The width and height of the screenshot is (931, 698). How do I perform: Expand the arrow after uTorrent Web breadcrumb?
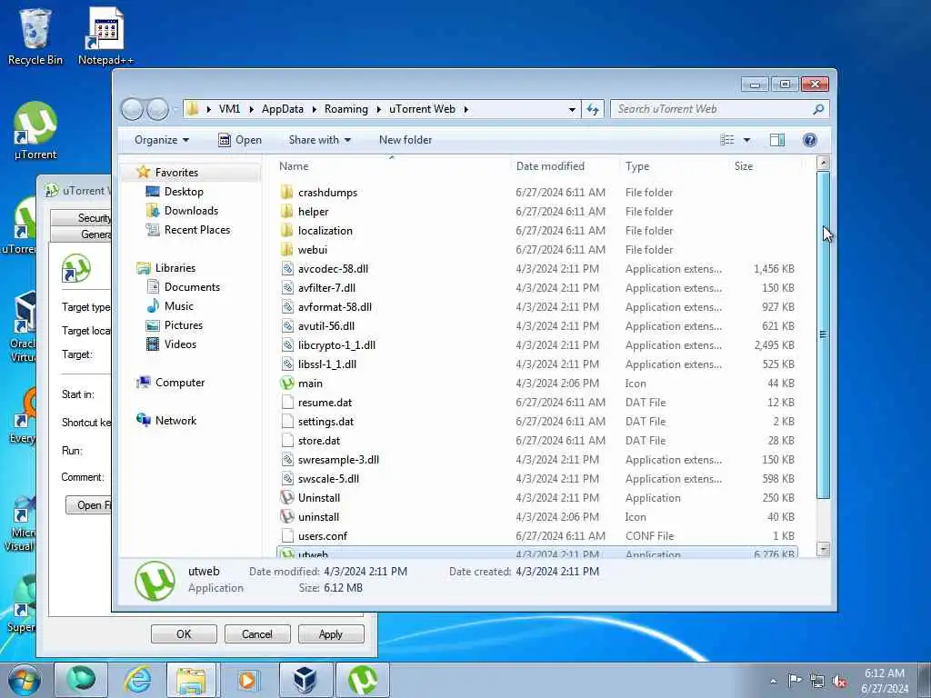point(466,109)
